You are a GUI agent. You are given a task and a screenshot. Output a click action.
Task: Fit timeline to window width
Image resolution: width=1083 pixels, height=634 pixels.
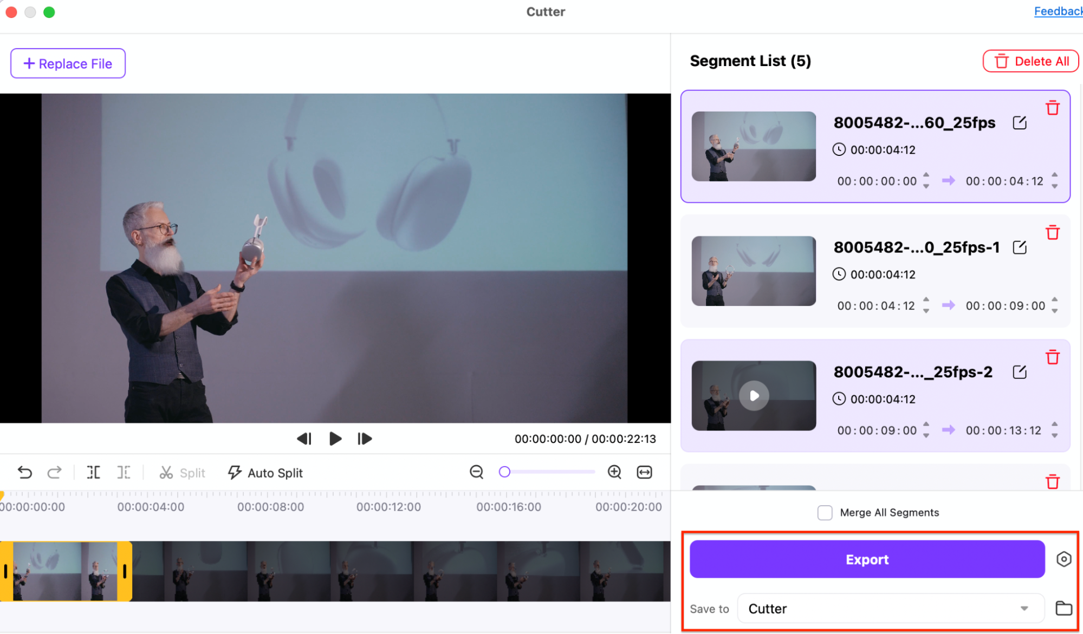pos(644,472)
